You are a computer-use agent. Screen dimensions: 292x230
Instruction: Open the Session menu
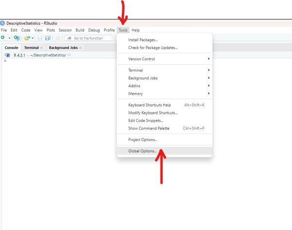[x=65, y=30]
